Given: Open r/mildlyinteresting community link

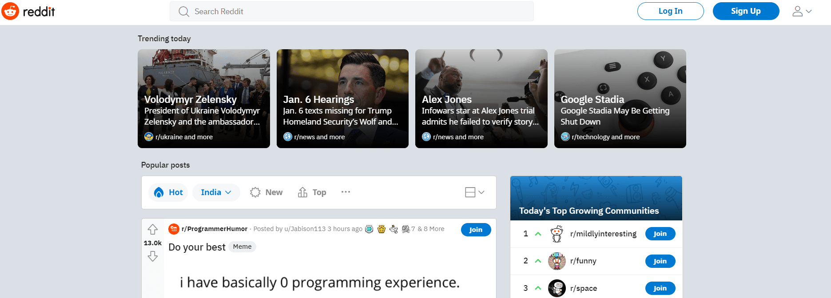Looking at the screenshot, I should [x=603, y=234].
